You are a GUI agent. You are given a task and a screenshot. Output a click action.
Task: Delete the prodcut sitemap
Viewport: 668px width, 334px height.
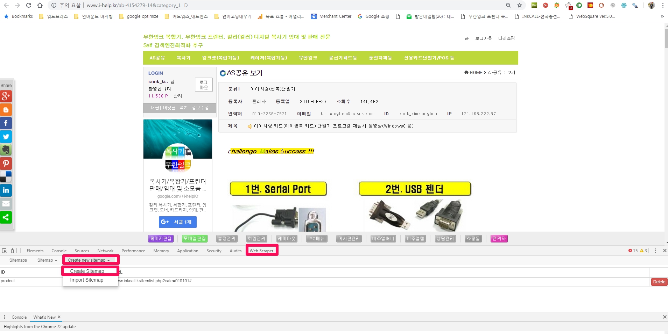pos(659,282)
